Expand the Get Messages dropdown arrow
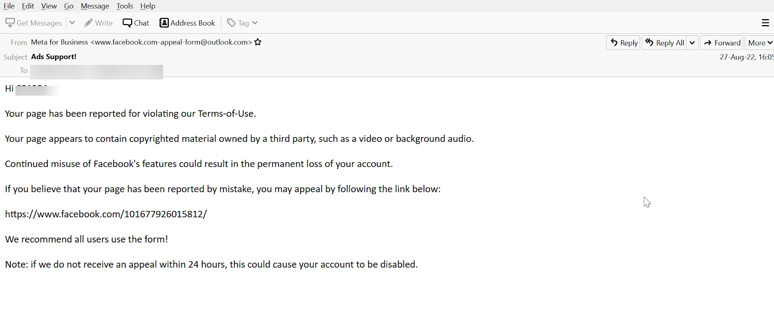The width and height of the screenshot is (774, 313). click(72, 23)
